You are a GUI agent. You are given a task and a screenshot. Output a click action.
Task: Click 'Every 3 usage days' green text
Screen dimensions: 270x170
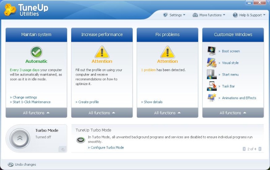[x=25, y=70]
